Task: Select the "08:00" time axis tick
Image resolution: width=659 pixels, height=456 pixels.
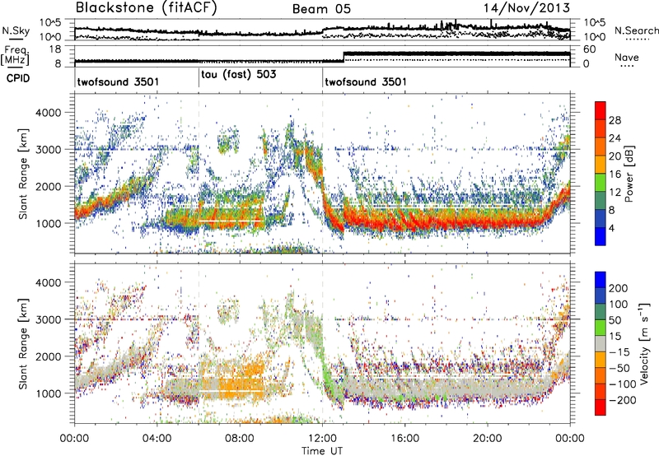Action: (x=240, y=439)
